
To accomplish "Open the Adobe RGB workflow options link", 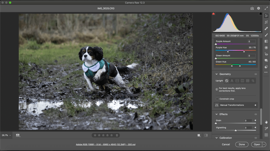I will pos(106,144).
